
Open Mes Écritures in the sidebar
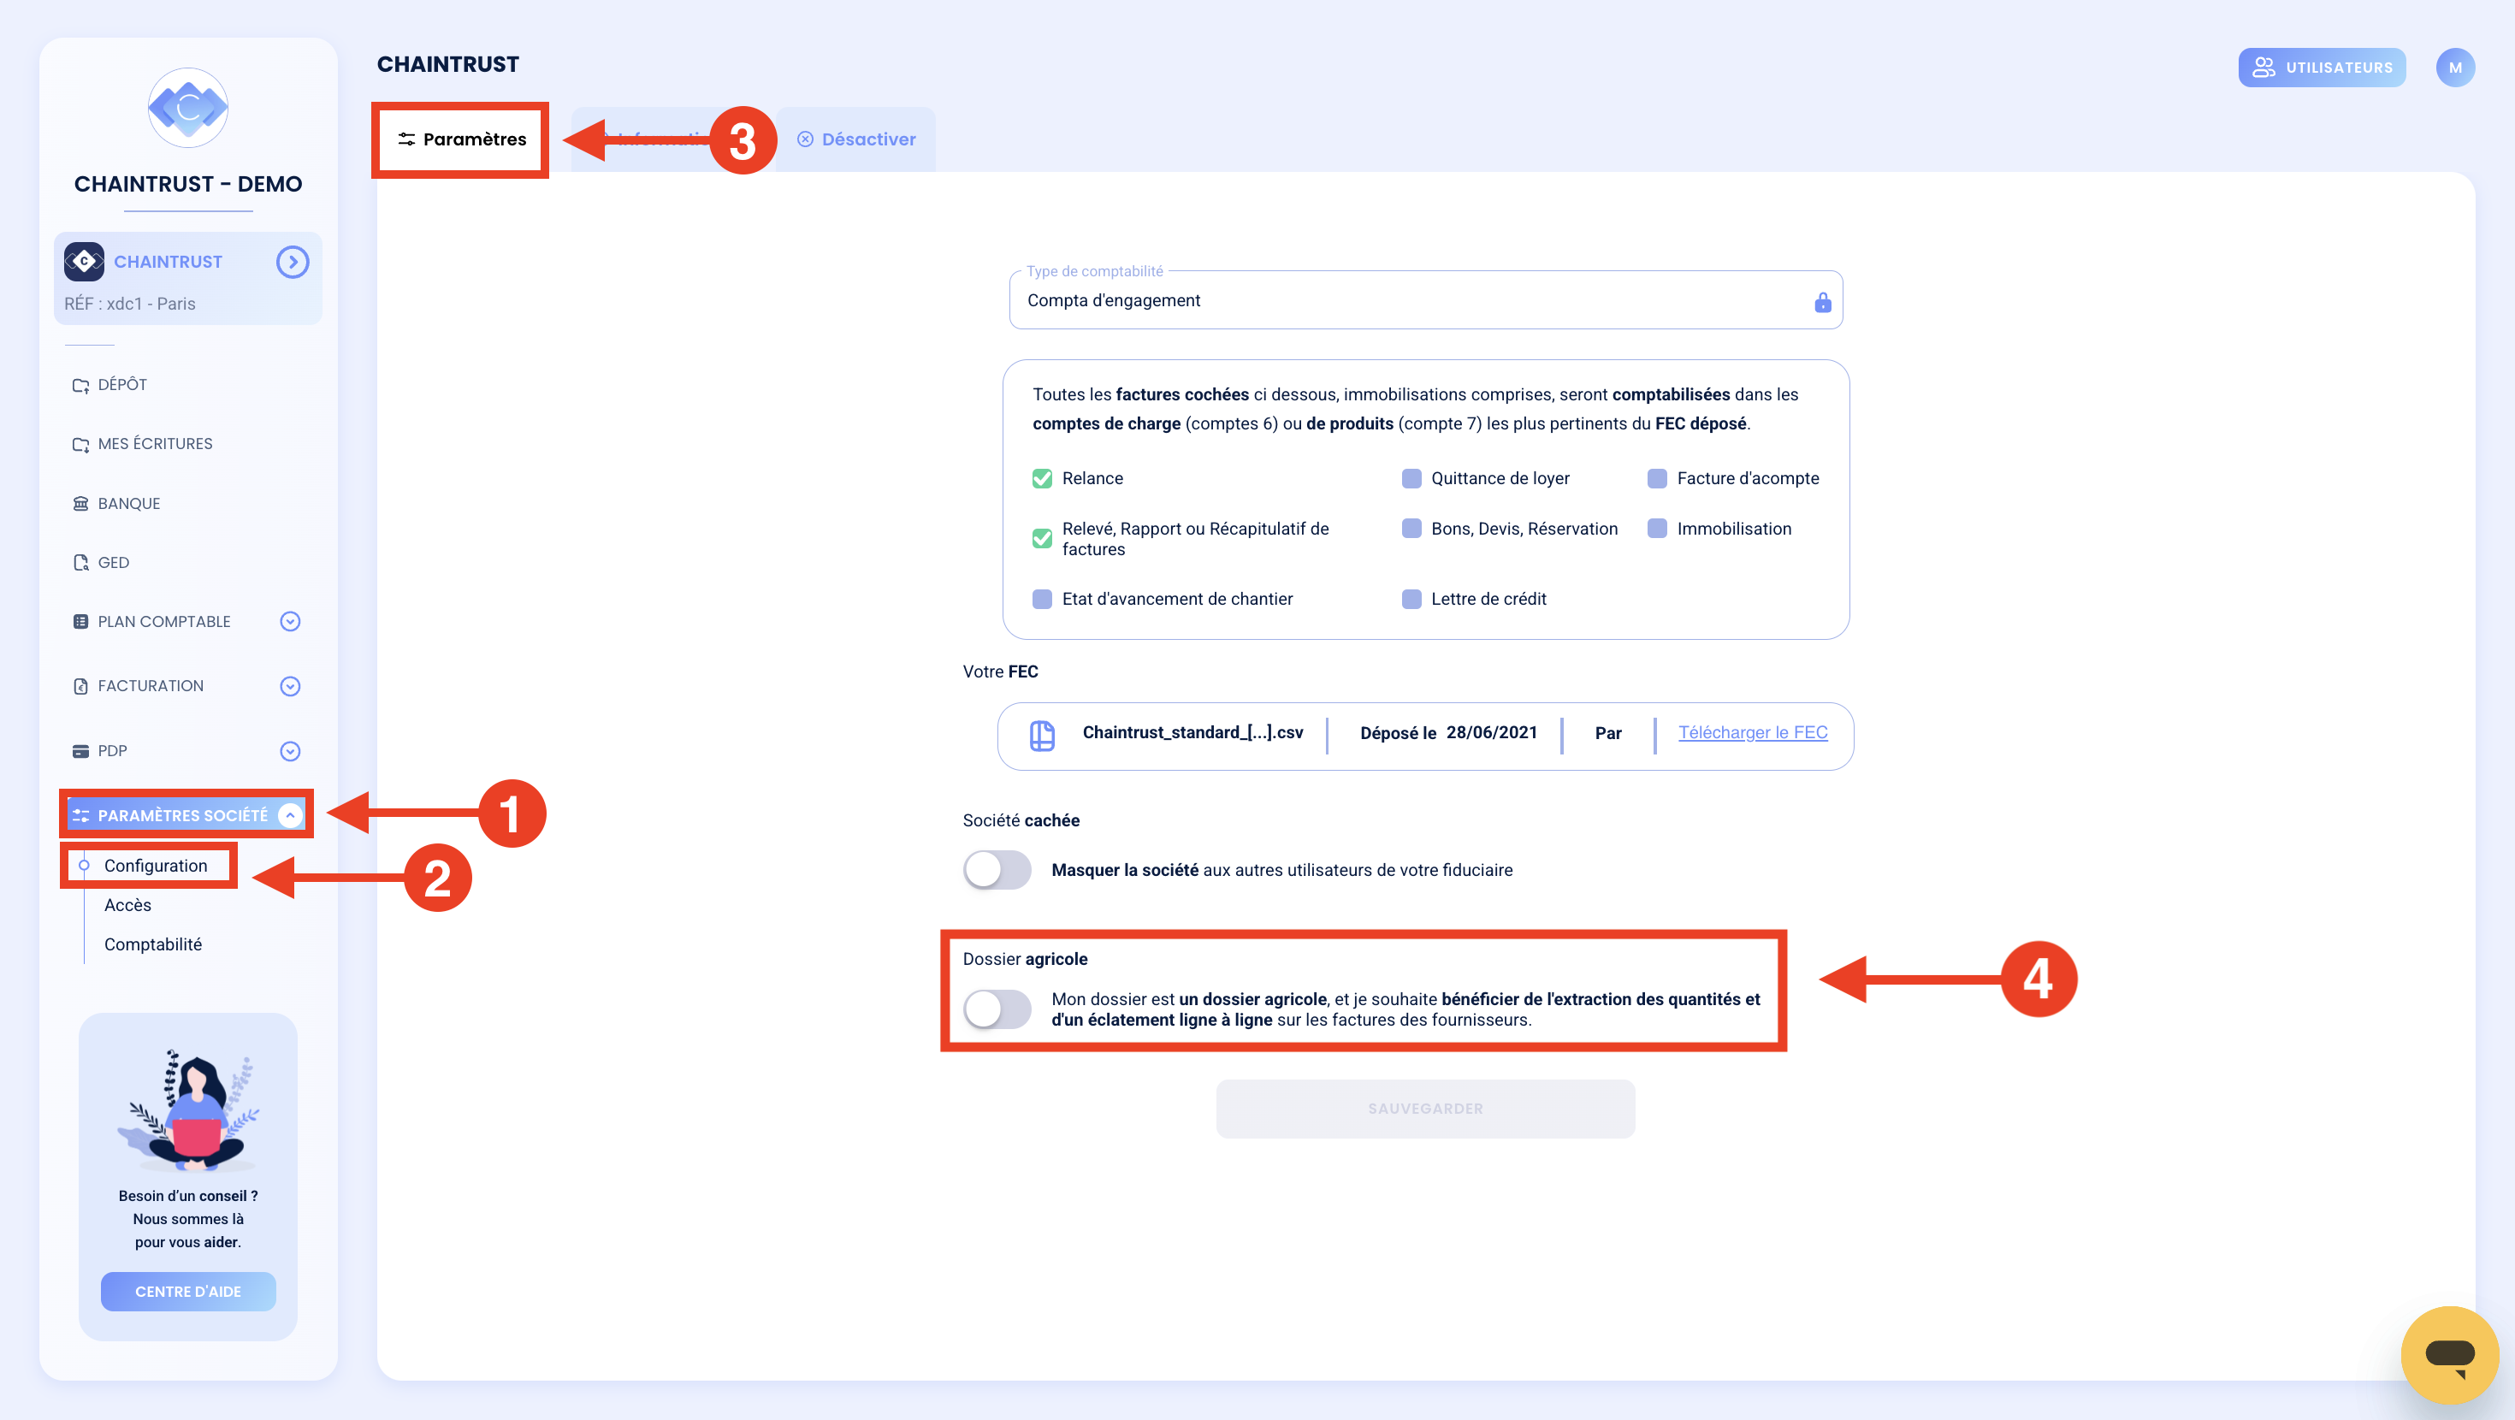[x=155, y=444]
